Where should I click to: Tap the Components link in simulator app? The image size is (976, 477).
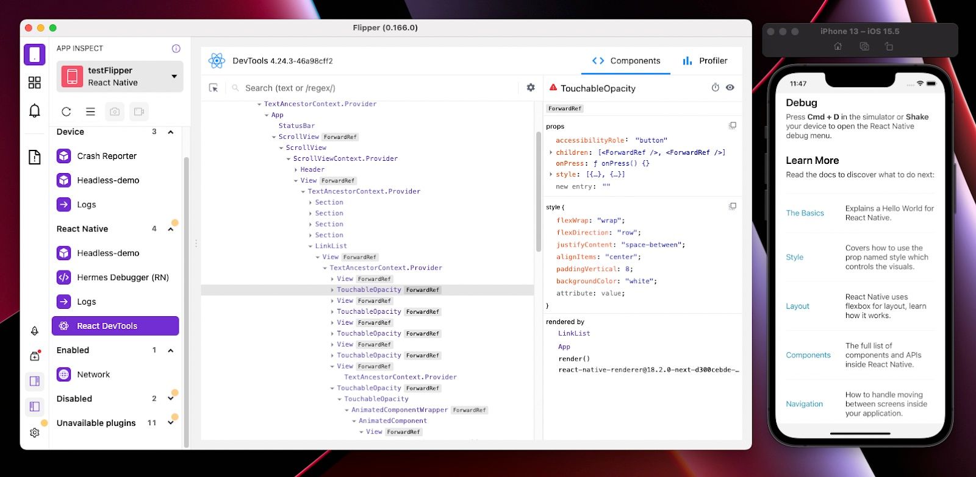click(x=808, y=355)
